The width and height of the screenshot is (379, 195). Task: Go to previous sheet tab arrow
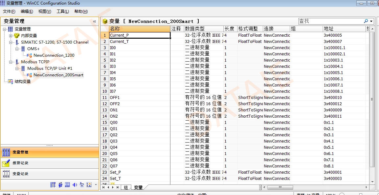coord(108,187)
